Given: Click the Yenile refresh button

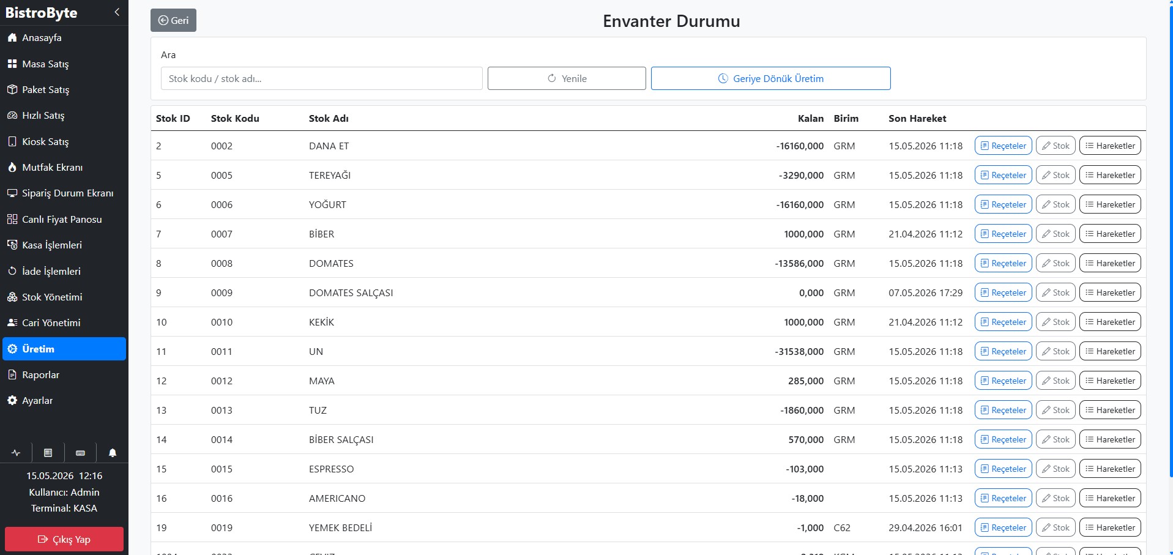Looking at the screenshot, I should point(567,78).
